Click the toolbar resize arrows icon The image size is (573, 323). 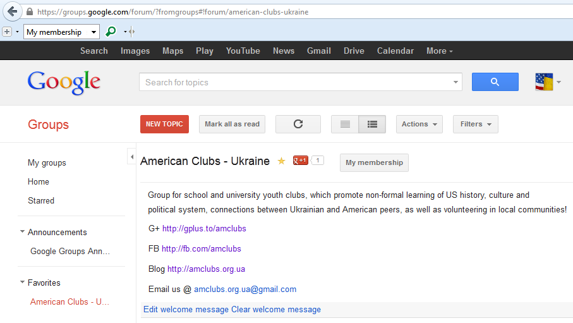(131, 32)
